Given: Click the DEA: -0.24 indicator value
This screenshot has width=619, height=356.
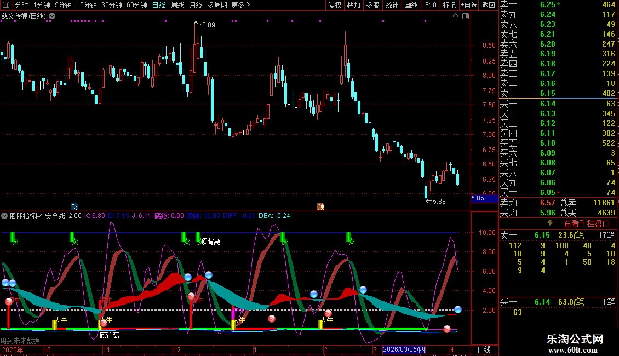Looking at the screenshot, I should click(274, 216).
